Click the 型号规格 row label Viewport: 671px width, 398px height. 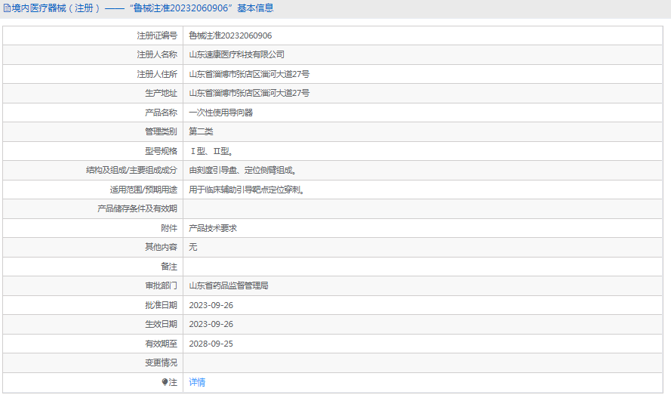(x=161, y=151)
